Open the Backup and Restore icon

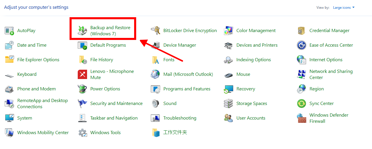[x=82, y=31]
